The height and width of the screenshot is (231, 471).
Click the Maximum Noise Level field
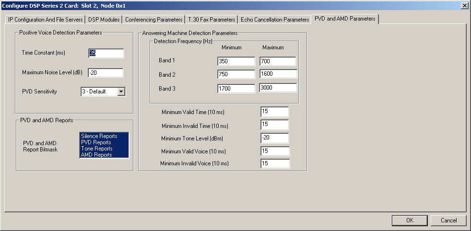(105, 73)
